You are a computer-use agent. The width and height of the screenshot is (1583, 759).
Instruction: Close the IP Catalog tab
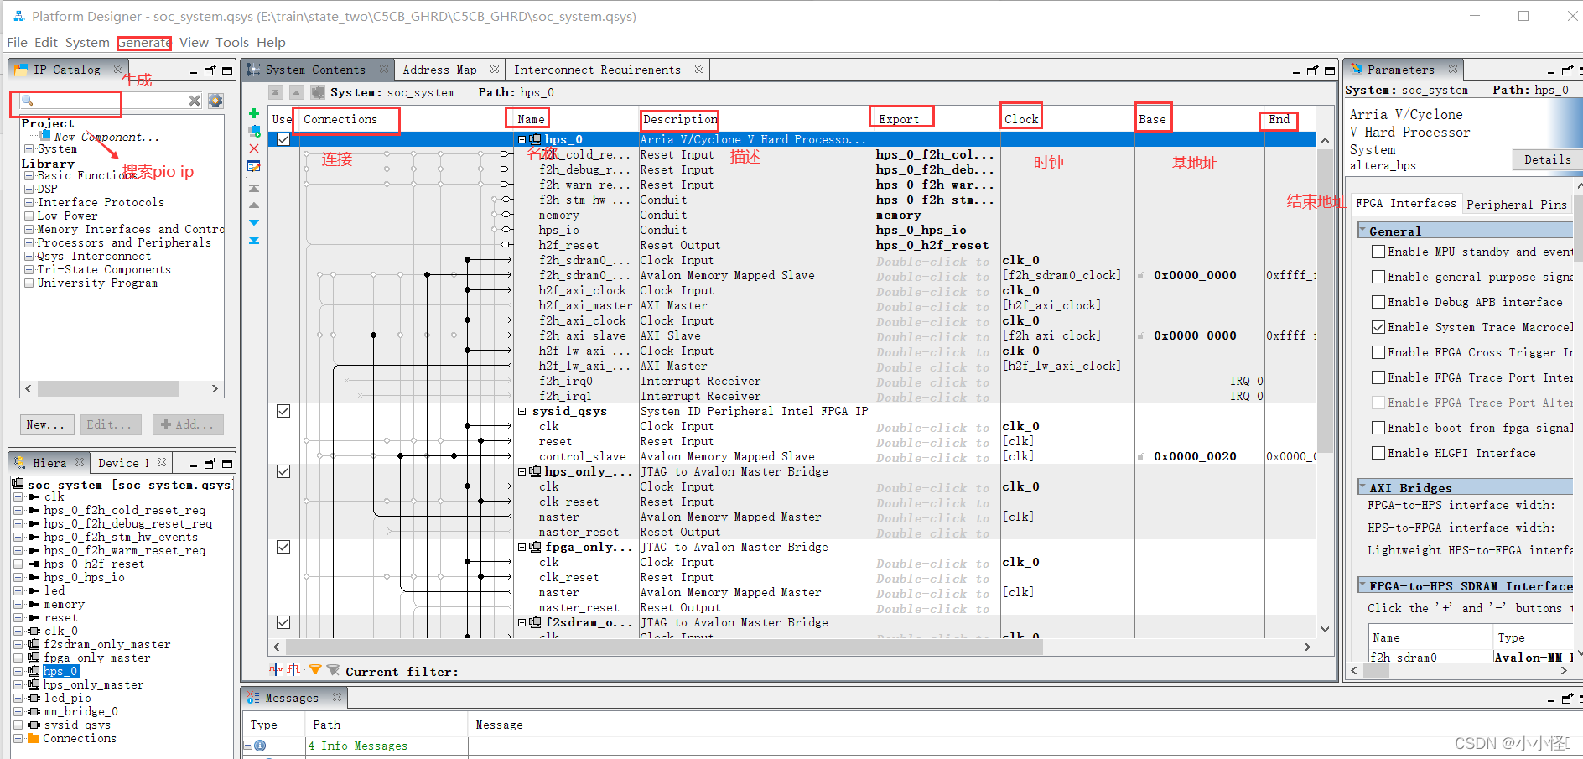pyautogui.click(x=118, y=69)
